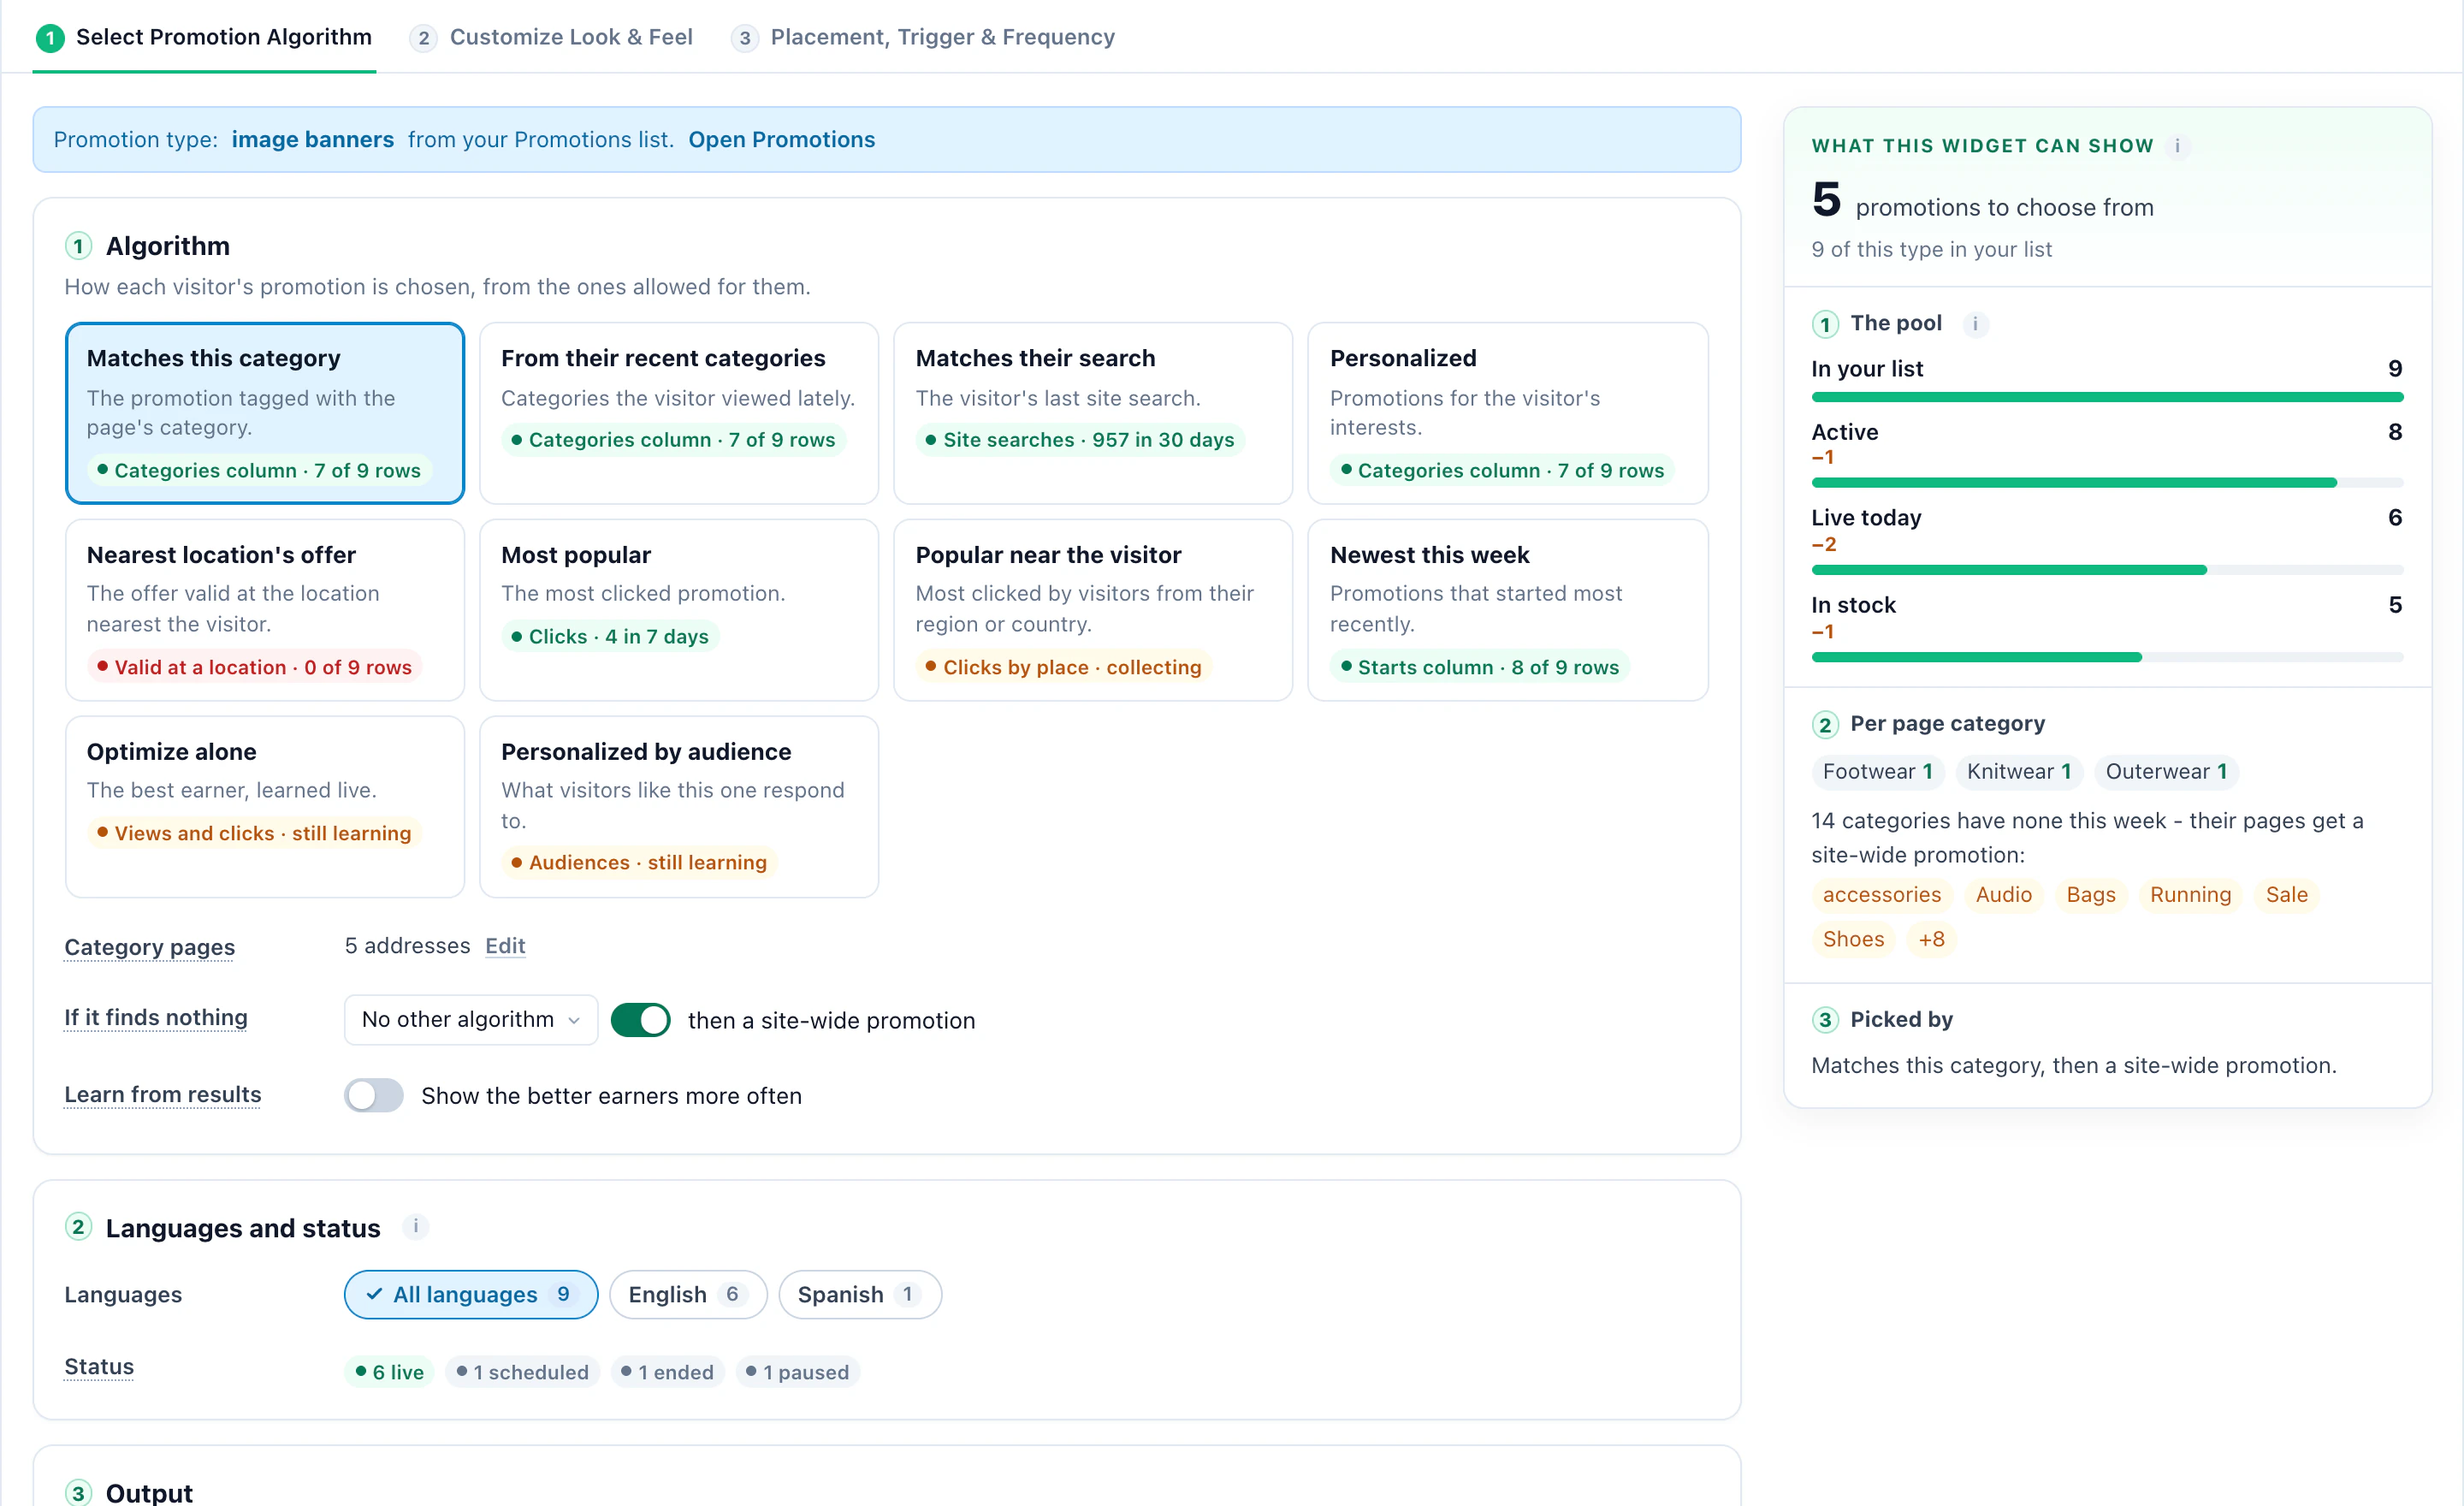Click the '1 ended' status chip
Screen dimensions: 2464x1506
click(x=667, y=1372)
